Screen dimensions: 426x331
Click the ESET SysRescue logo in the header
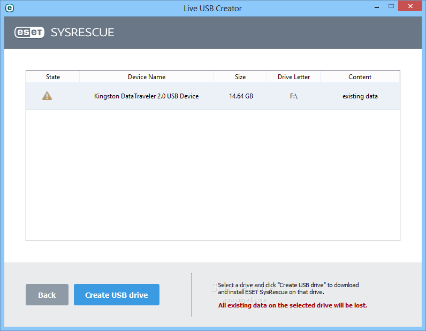[x=64, y=33]
